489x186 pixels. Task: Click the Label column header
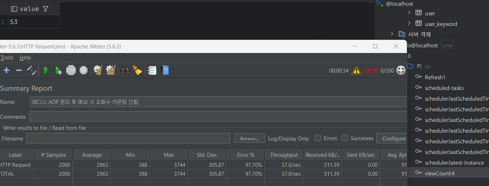(15, 155)
